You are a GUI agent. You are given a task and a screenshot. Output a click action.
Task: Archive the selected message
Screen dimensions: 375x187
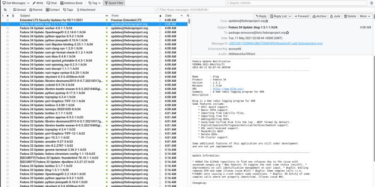pyautogui.click(x=319, y=16)
